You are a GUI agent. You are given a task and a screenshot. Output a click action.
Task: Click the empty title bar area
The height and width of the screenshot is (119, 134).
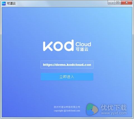(61, 3)
